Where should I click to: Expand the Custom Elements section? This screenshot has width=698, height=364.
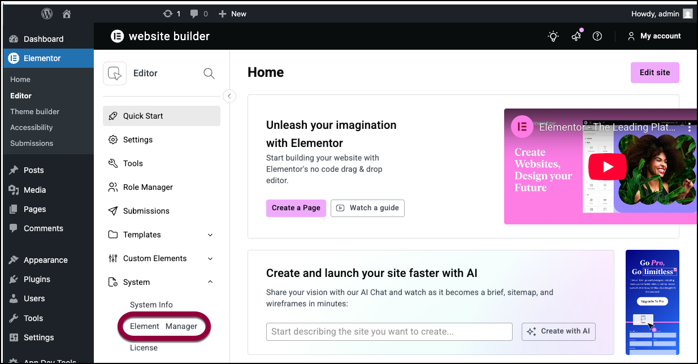[210, 258]
